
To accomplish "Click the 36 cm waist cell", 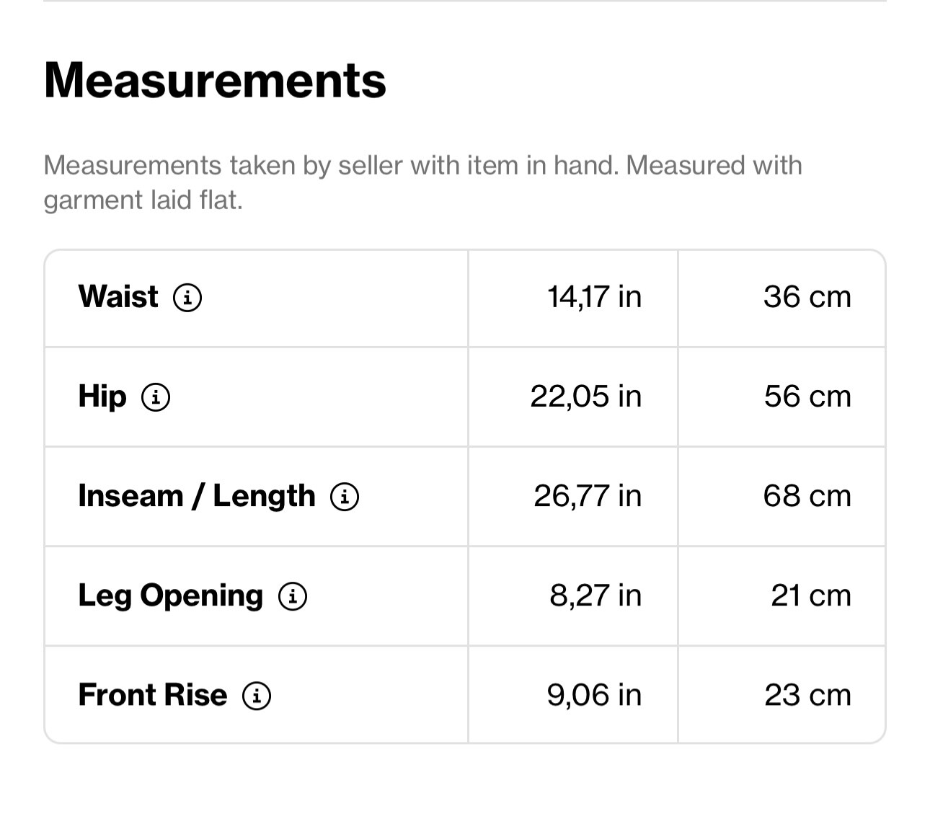I will point(807,297).
